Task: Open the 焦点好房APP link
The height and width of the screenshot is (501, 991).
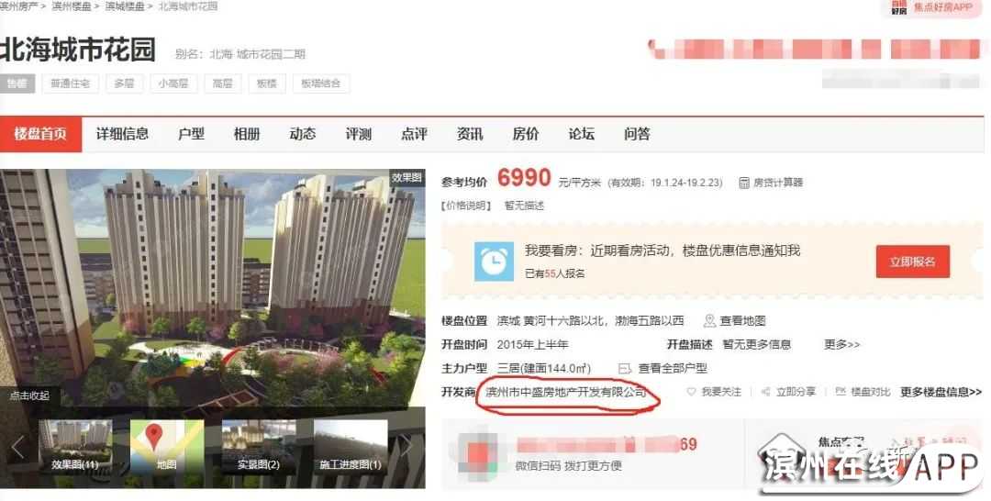Action: [932, 7]
